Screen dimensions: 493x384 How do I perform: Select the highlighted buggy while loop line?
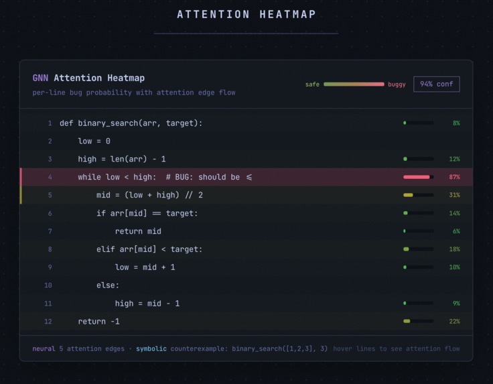click(x=246, y=177)
